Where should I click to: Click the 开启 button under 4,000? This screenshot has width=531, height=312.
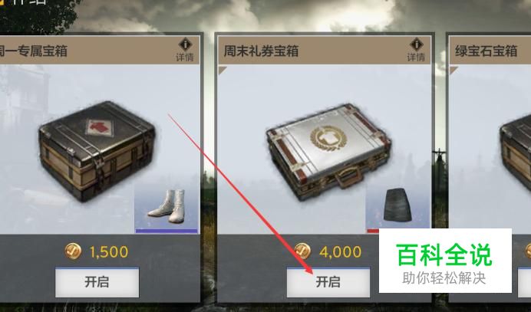coord(328,282)
